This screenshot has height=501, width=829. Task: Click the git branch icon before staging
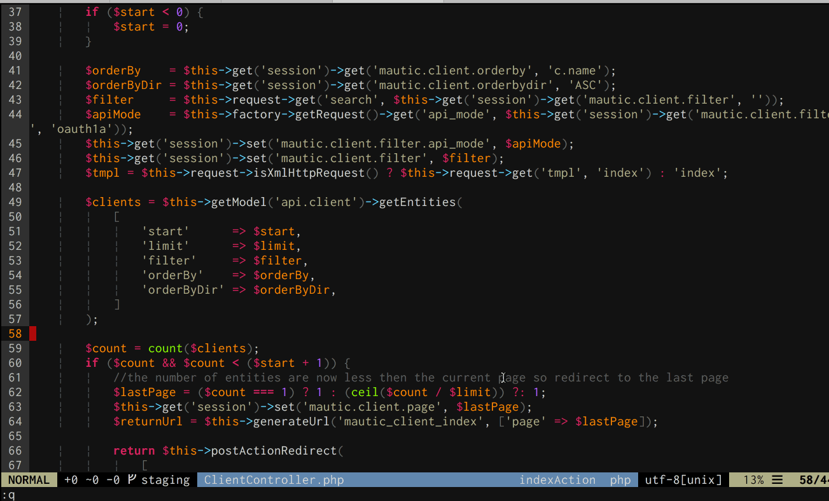coord(132,480)
